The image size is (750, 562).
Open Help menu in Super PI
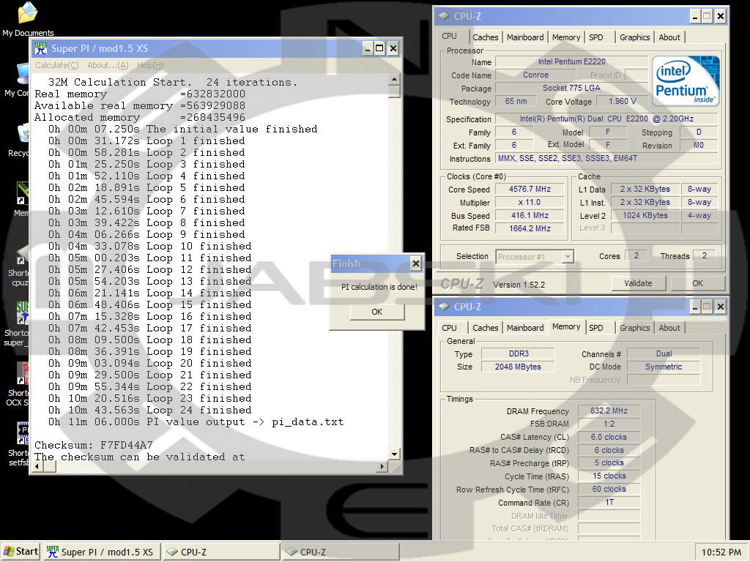click(150, 65)
